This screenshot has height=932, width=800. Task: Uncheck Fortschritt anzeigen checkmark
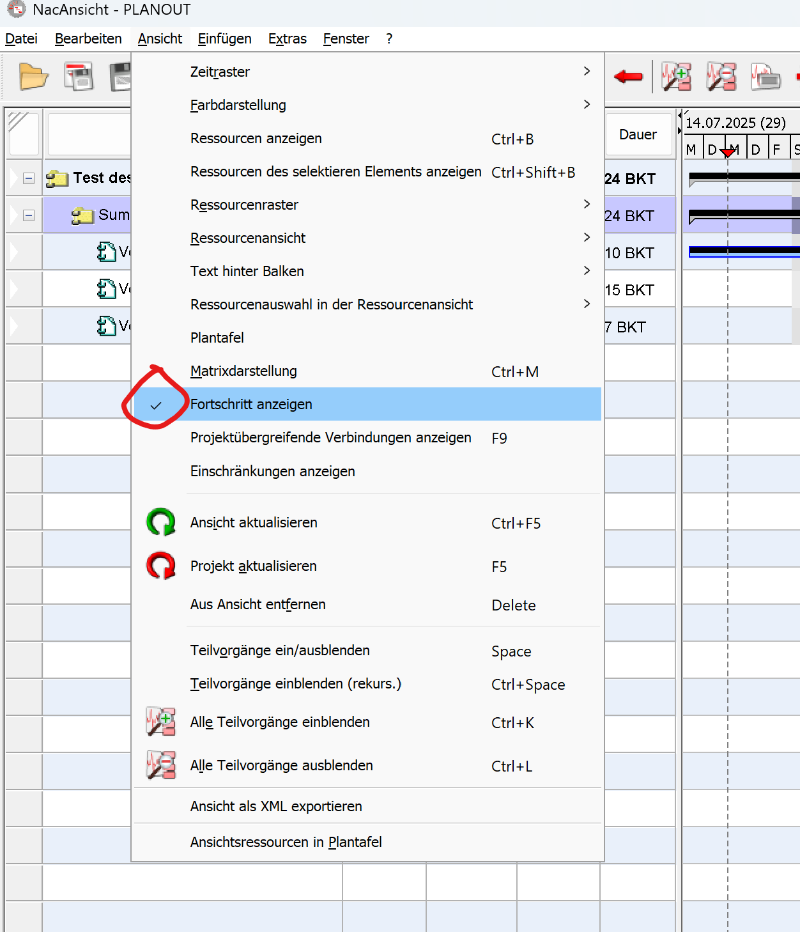click(x=156, y=405)
